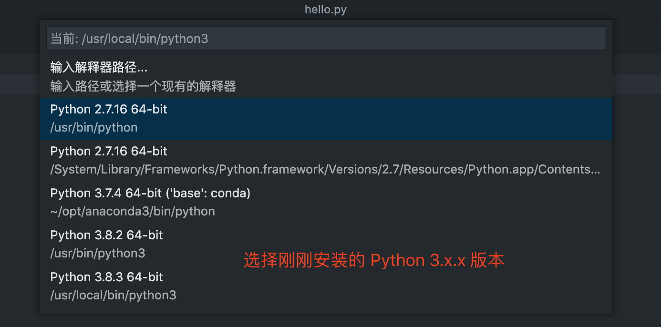Click the 64-bit text of Python 3.8.2

[x=145, y=235]
